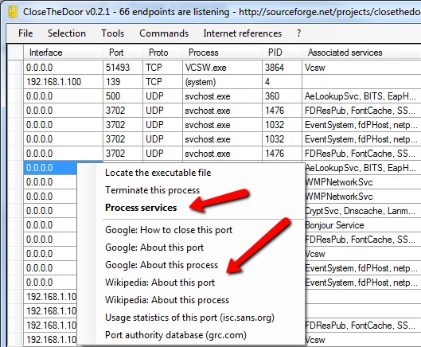Select the Bonjour Service cell
421x347 pixels.
click(363, 225)
